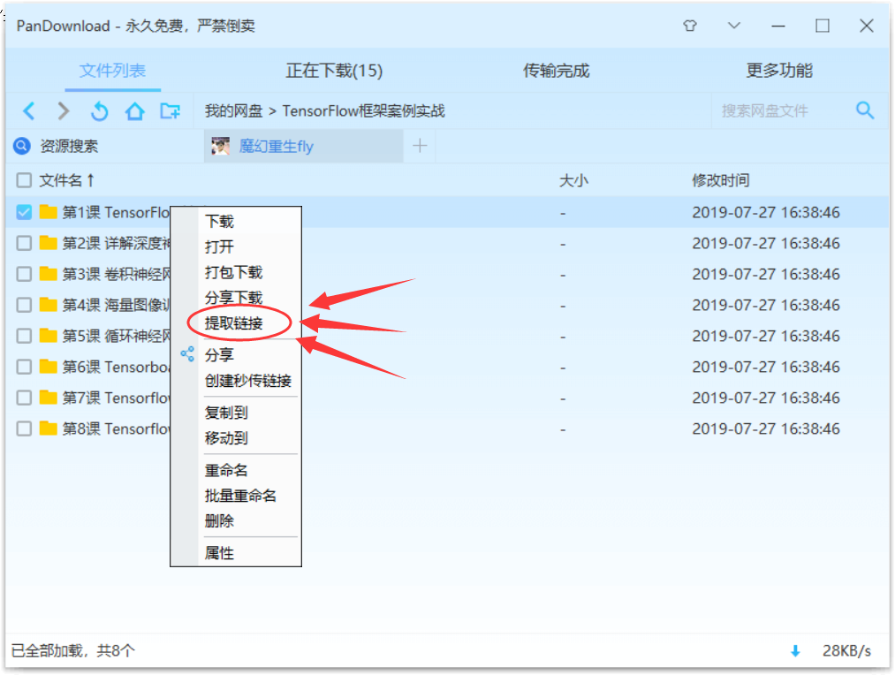Click the account avatar for 魔幻重生fly
This screenshot has height=675, width=895.
click(220, 146)
